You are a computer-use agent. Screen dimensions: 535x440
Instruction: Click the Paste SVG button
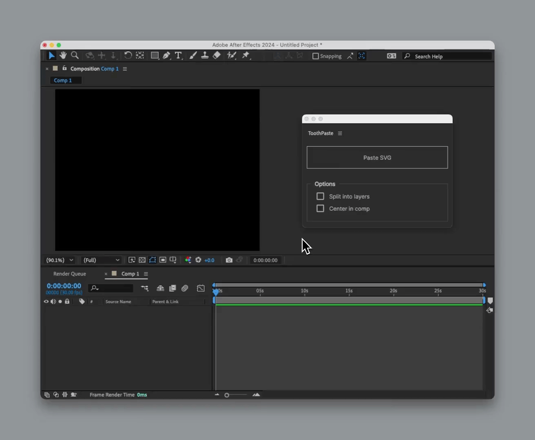pos(377,158)
